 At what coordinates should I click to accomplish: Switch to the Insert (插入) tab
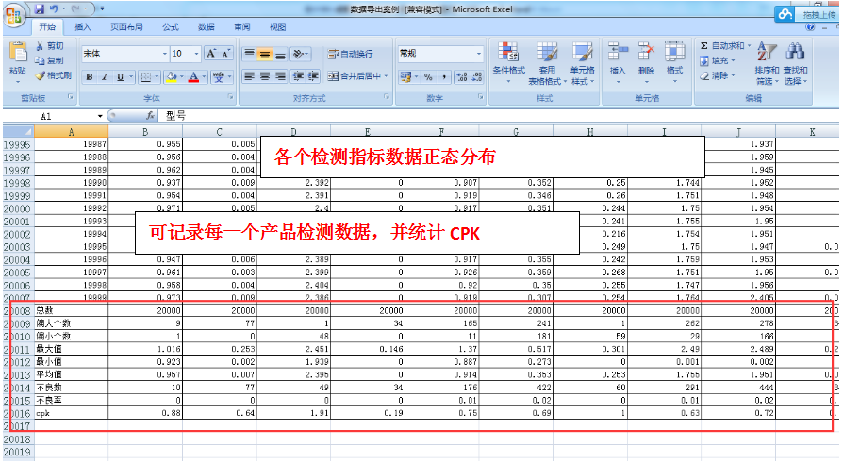(x=83, y=27)
